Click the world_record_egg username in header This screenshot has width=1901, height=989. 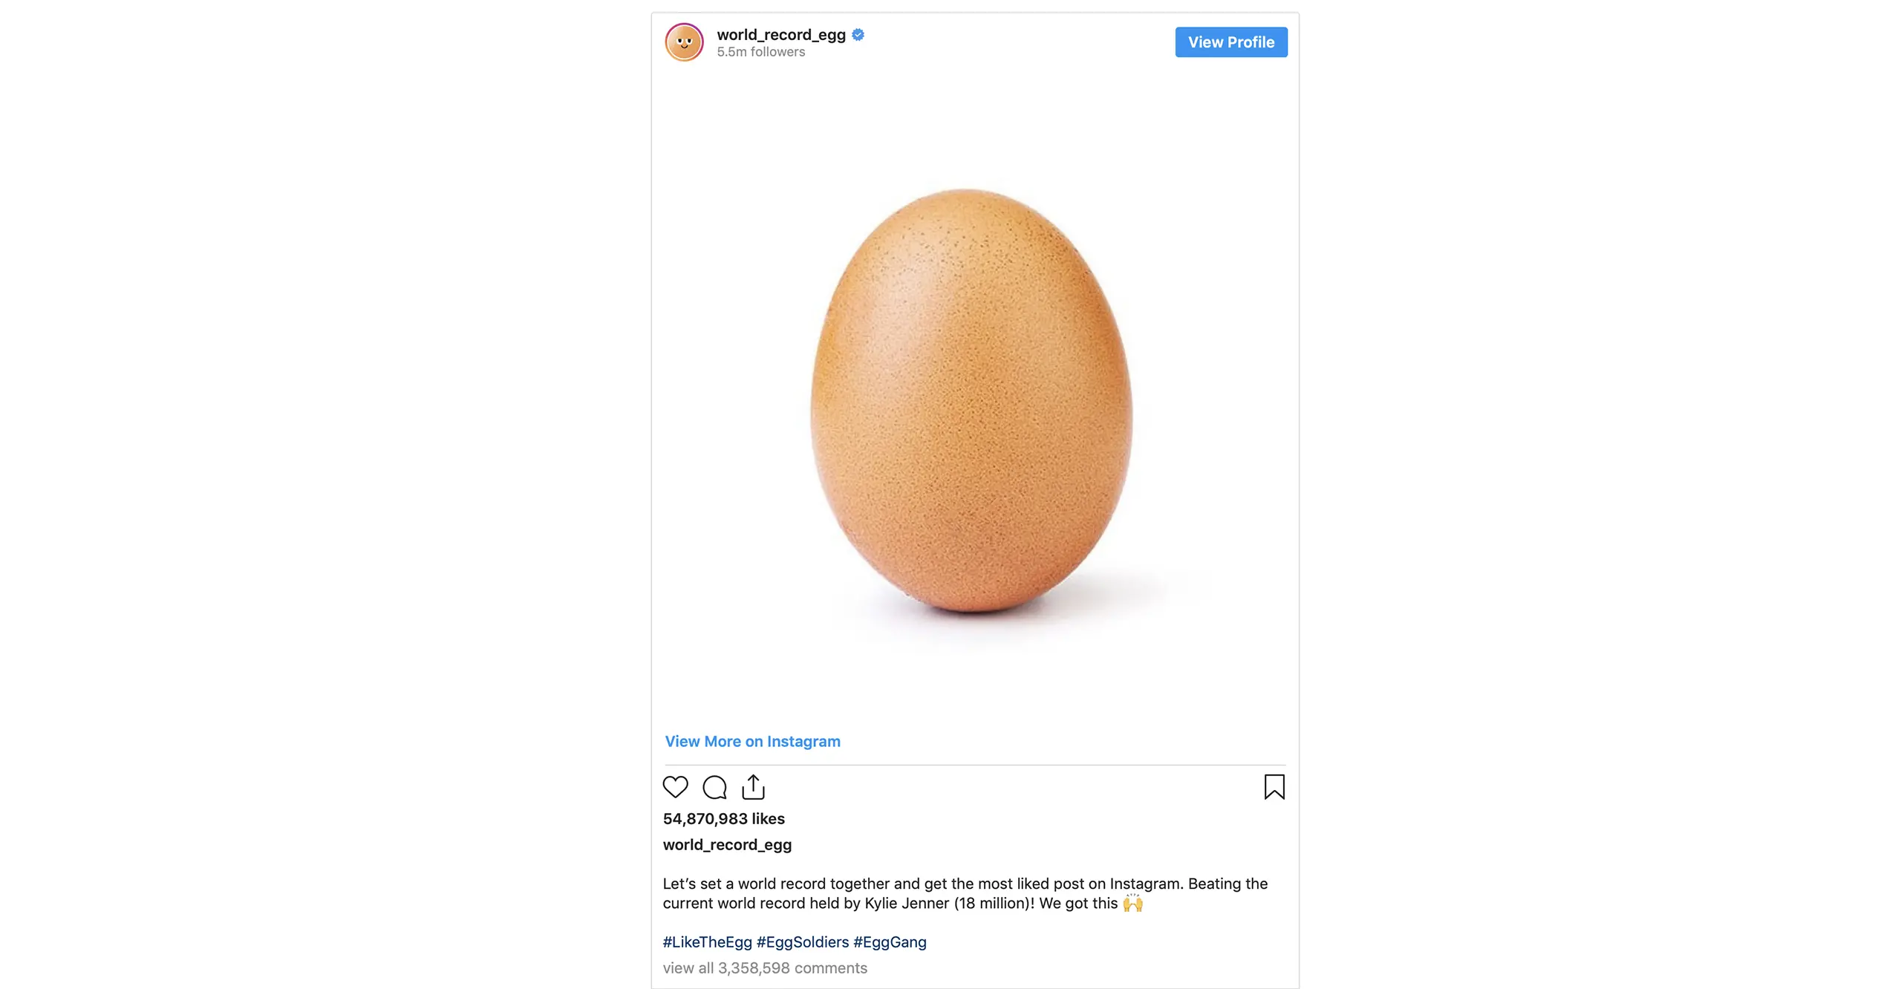(x=780, y=35)
